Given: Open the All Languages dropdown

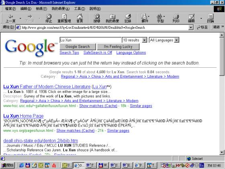Looking at the screenshot, I should 176,40.
